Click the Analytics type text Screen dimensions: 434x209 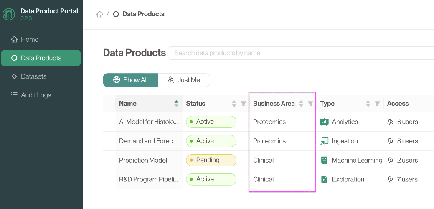tap(345, 122)
